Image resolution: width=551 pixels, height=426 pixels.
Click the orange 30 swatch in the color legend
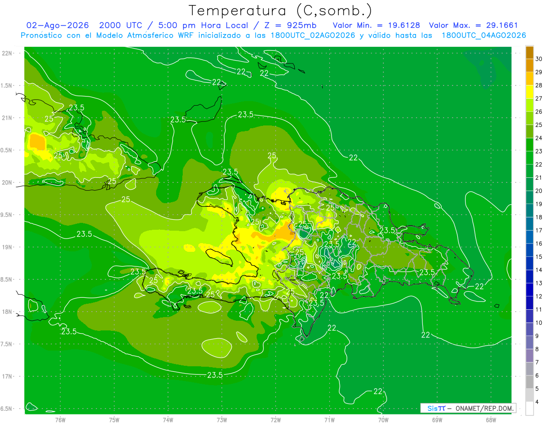pos(529,52)
